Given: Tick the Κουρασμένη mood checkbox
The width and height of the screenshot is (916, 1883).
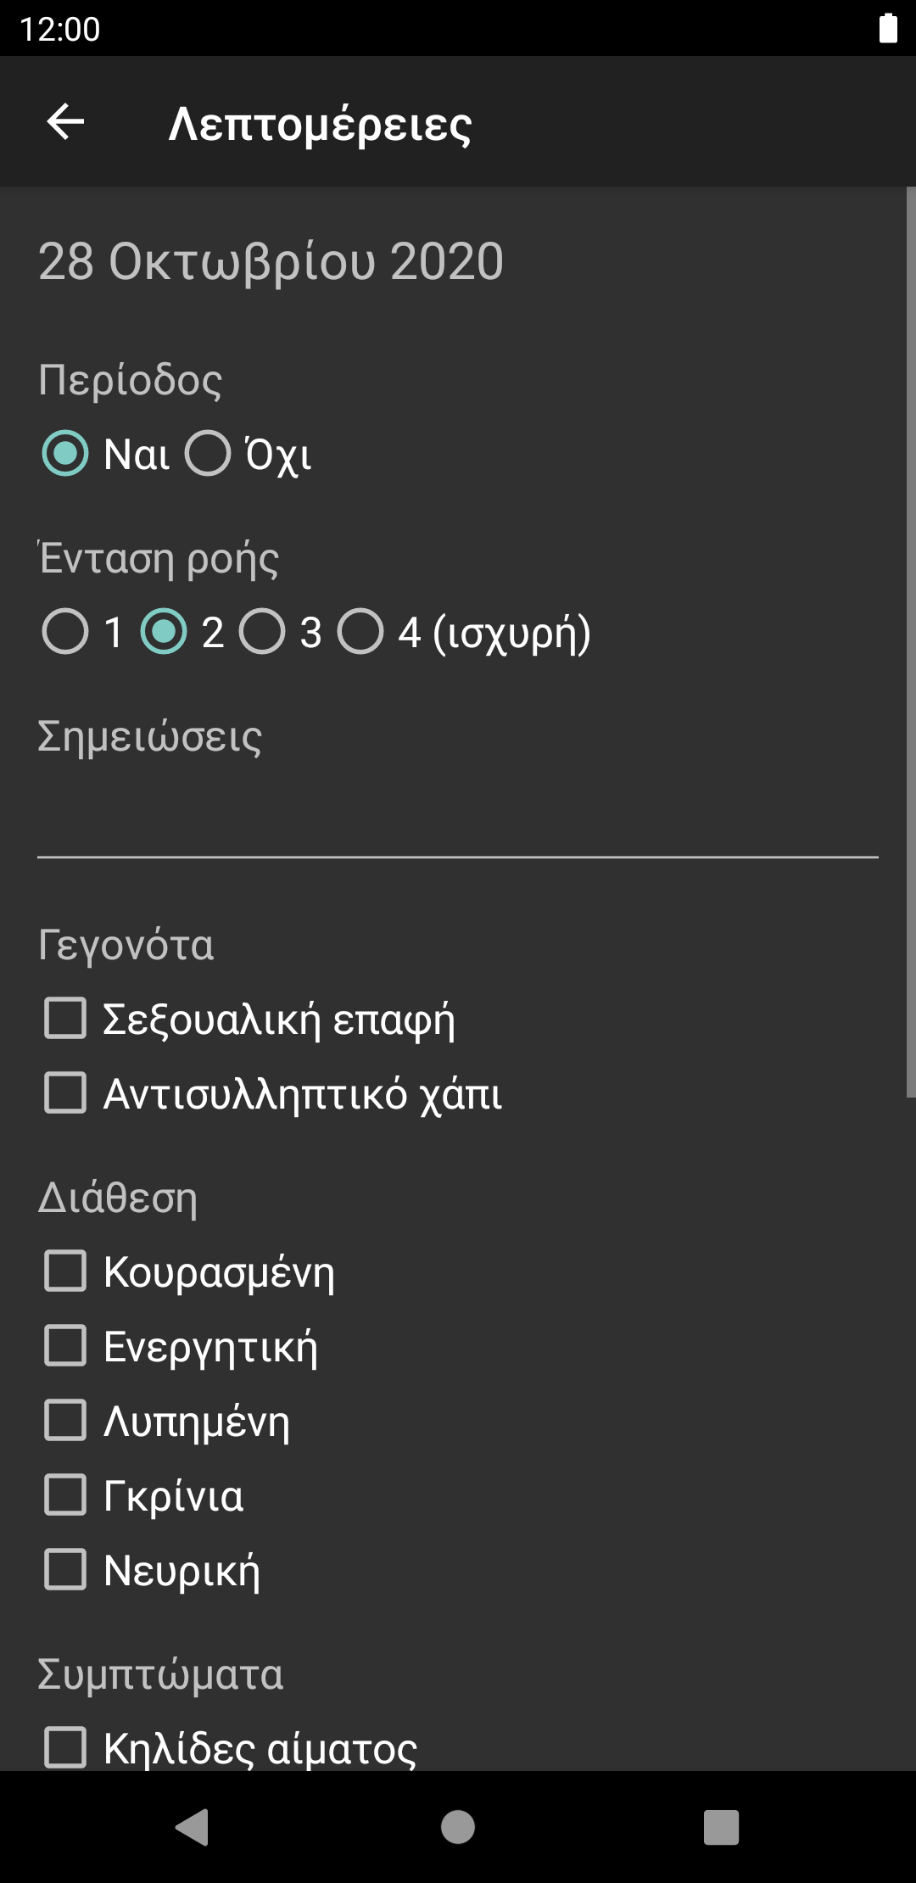Looking at the screenshot, I should [x=65, y=1271].
